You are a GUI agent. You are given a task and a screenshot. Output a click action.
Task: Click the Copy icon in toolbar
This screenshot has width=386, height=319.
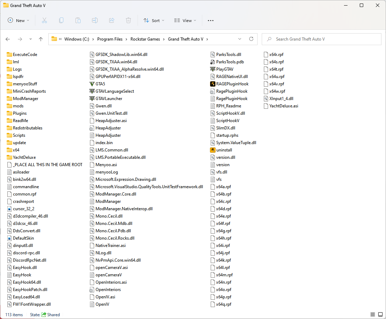[x=61, y=21]
